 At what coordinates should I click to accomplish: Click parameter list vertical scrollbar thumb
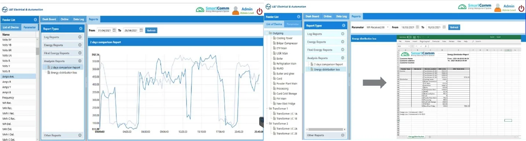(37, 51)
